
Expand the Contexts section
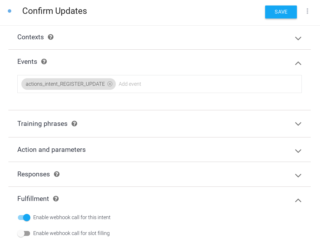click(298, 38)
